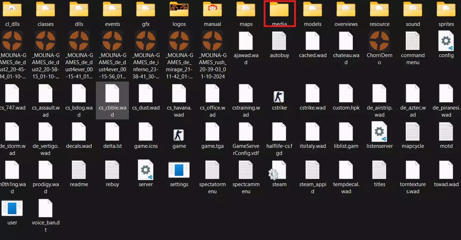
Task: Select the cs_havana.wad file
Action: [179, 100]
